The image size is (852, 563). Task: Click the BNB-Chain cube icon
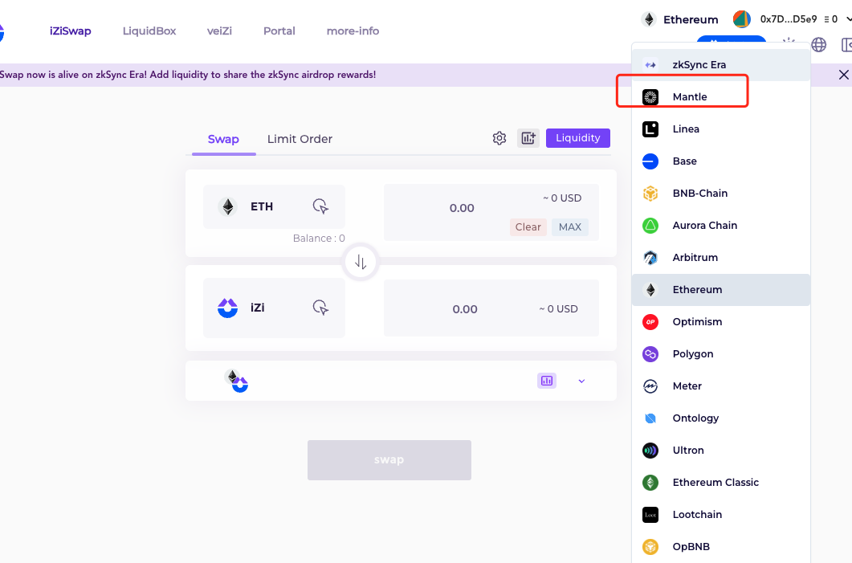click(x=650, y=193)
